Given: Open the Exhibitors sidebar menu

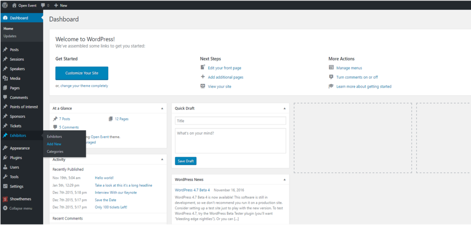Looking at the screenshot, I should tap(22, 135).
